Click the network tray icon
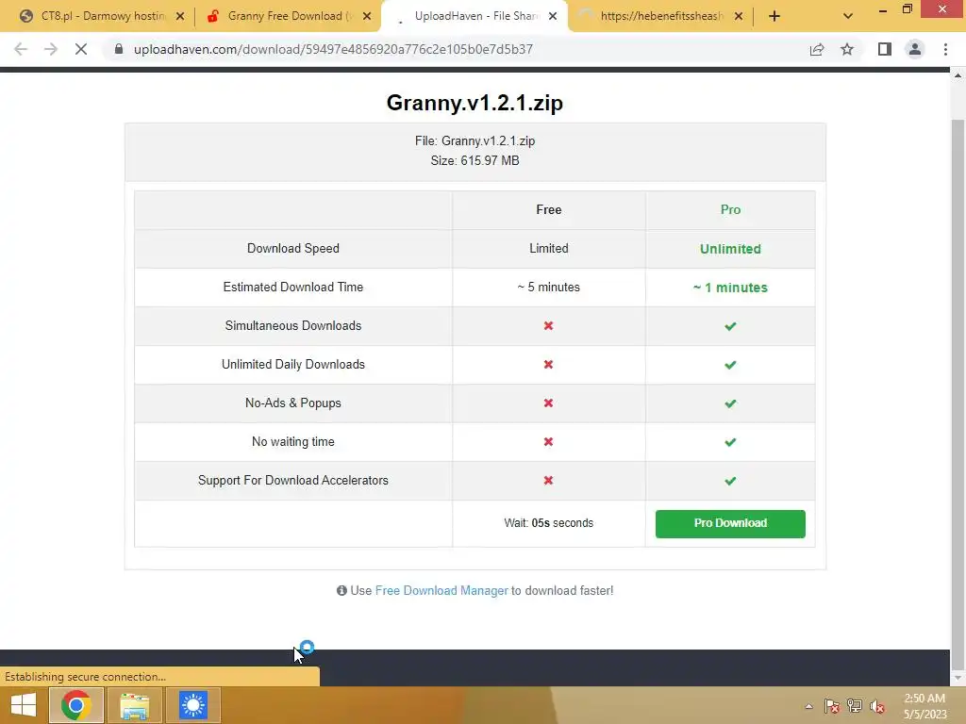Viewport: 966px width, 724px height. 855,706
